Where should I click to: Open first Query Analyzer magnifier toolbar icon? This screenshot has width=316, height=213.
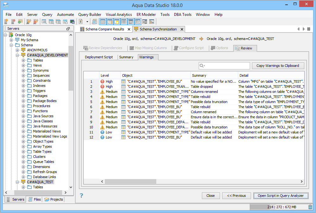click(x=44, y=22)
